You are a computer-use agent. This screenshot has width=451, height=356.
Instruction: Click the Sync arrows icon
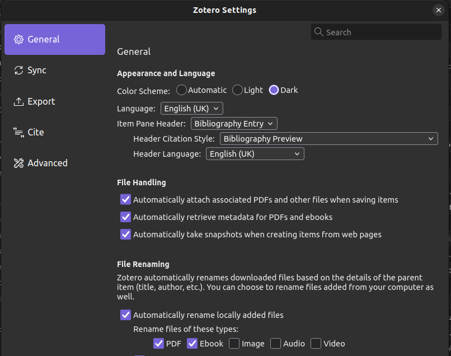[x=19, y=71]
